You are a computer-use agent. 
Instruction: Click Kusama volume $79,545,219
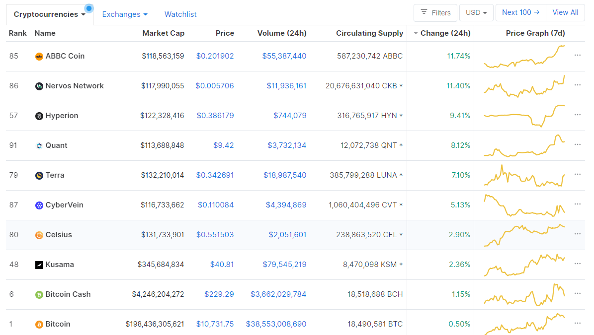coord(284,265)
